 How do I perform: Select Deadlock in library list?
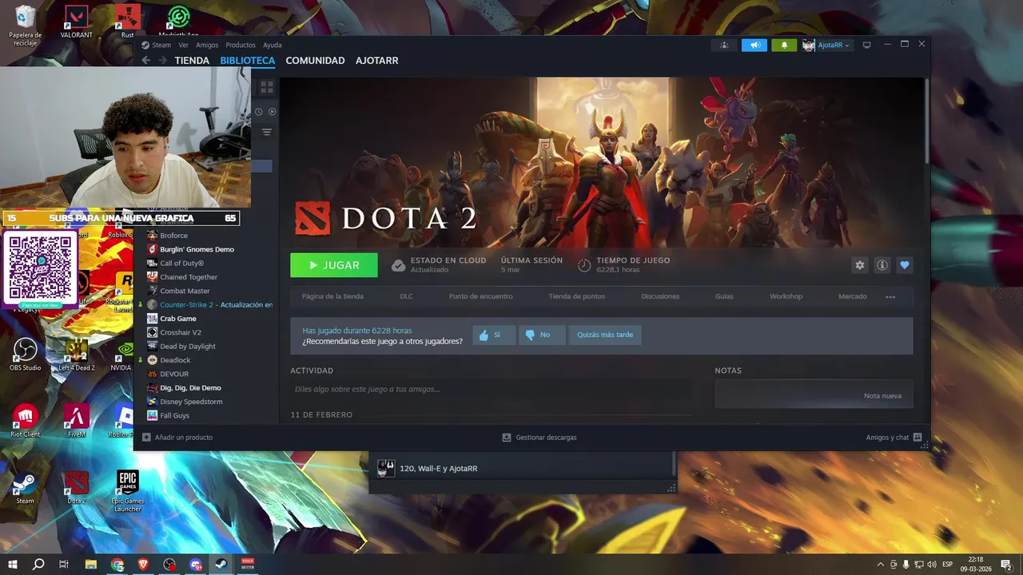175,360
